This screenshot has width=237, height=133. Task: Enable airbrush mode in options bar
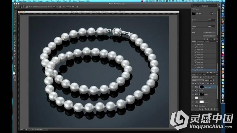(73, 7)
